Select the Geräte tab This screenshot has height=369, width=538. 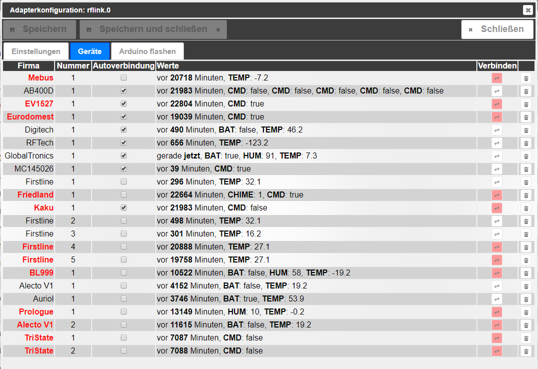[90, 51]
